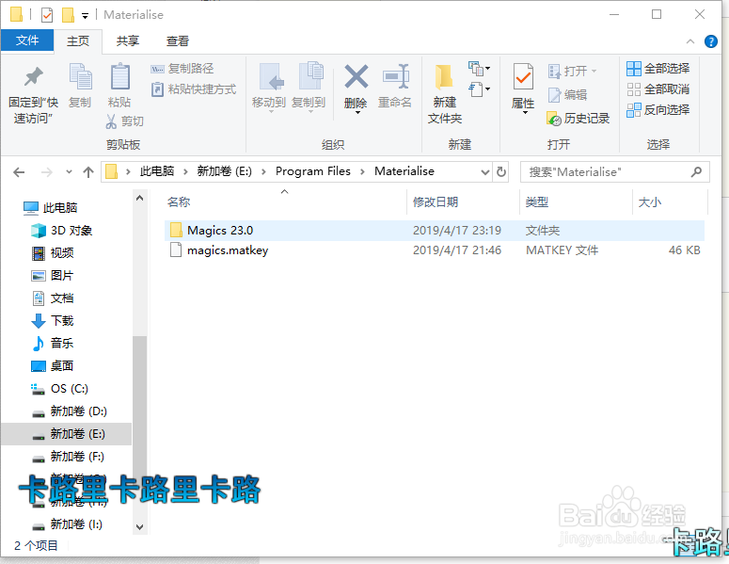Click the 打开 (Open) ribbon button

[572, 72]
